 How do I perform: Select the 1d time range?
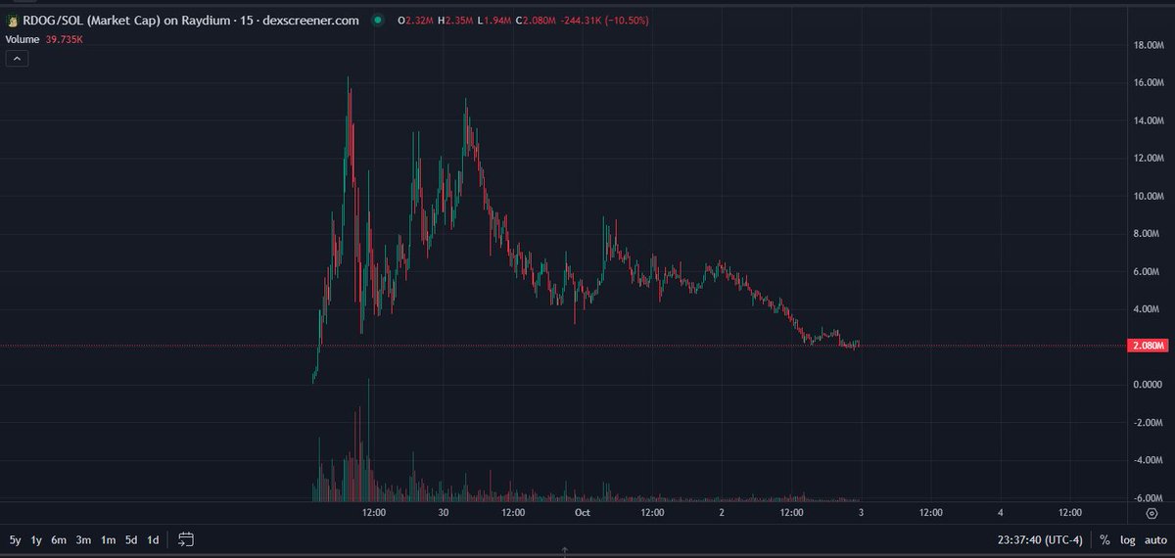tap(154, 539)
